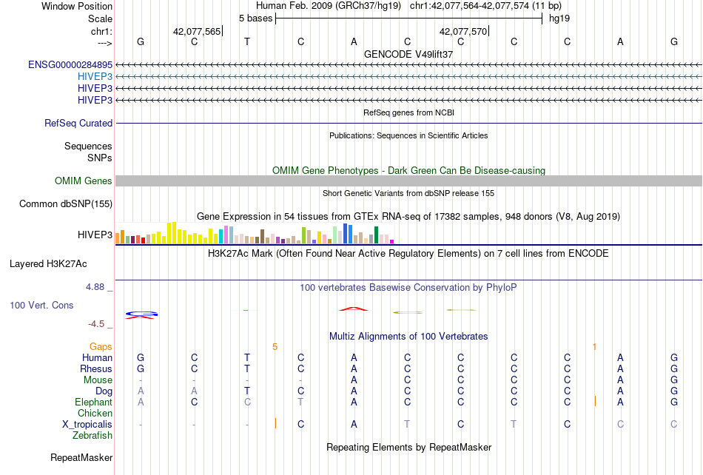
Task: Click the 42,077,570 coordinate marker
Action: (x=463, y=31)
